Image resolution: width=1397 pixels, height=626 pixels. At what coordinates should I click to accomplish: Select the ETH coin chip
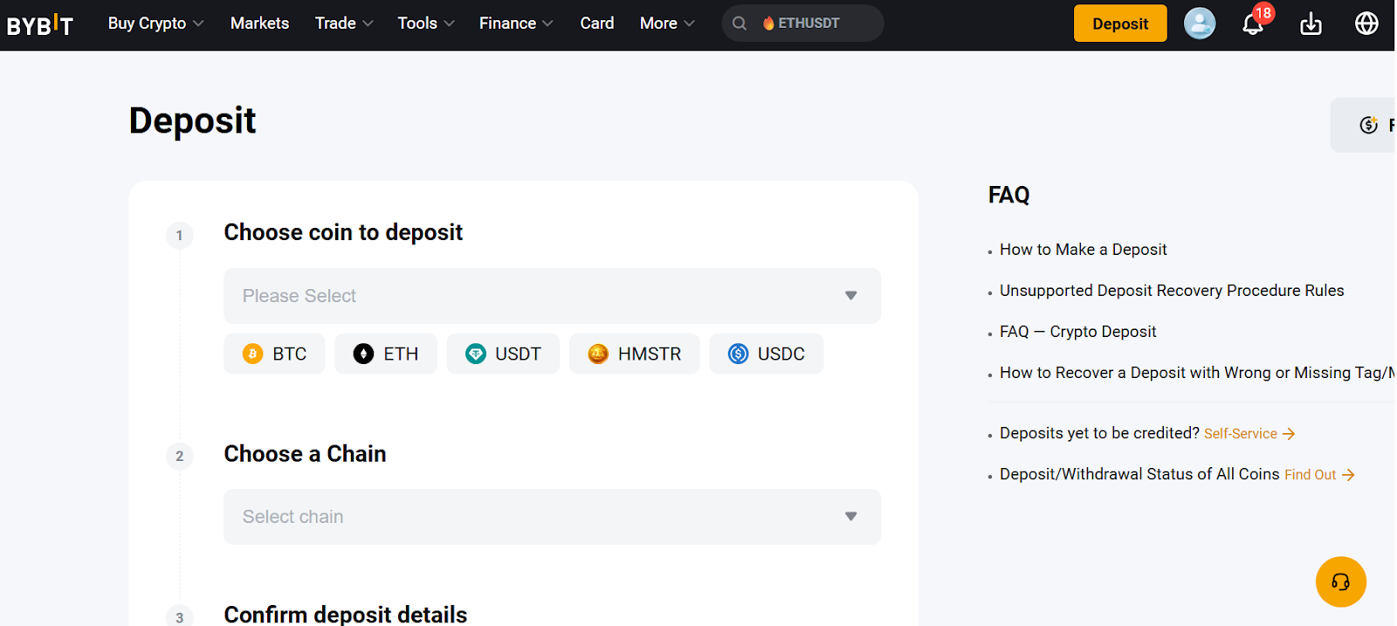(386, 354)
